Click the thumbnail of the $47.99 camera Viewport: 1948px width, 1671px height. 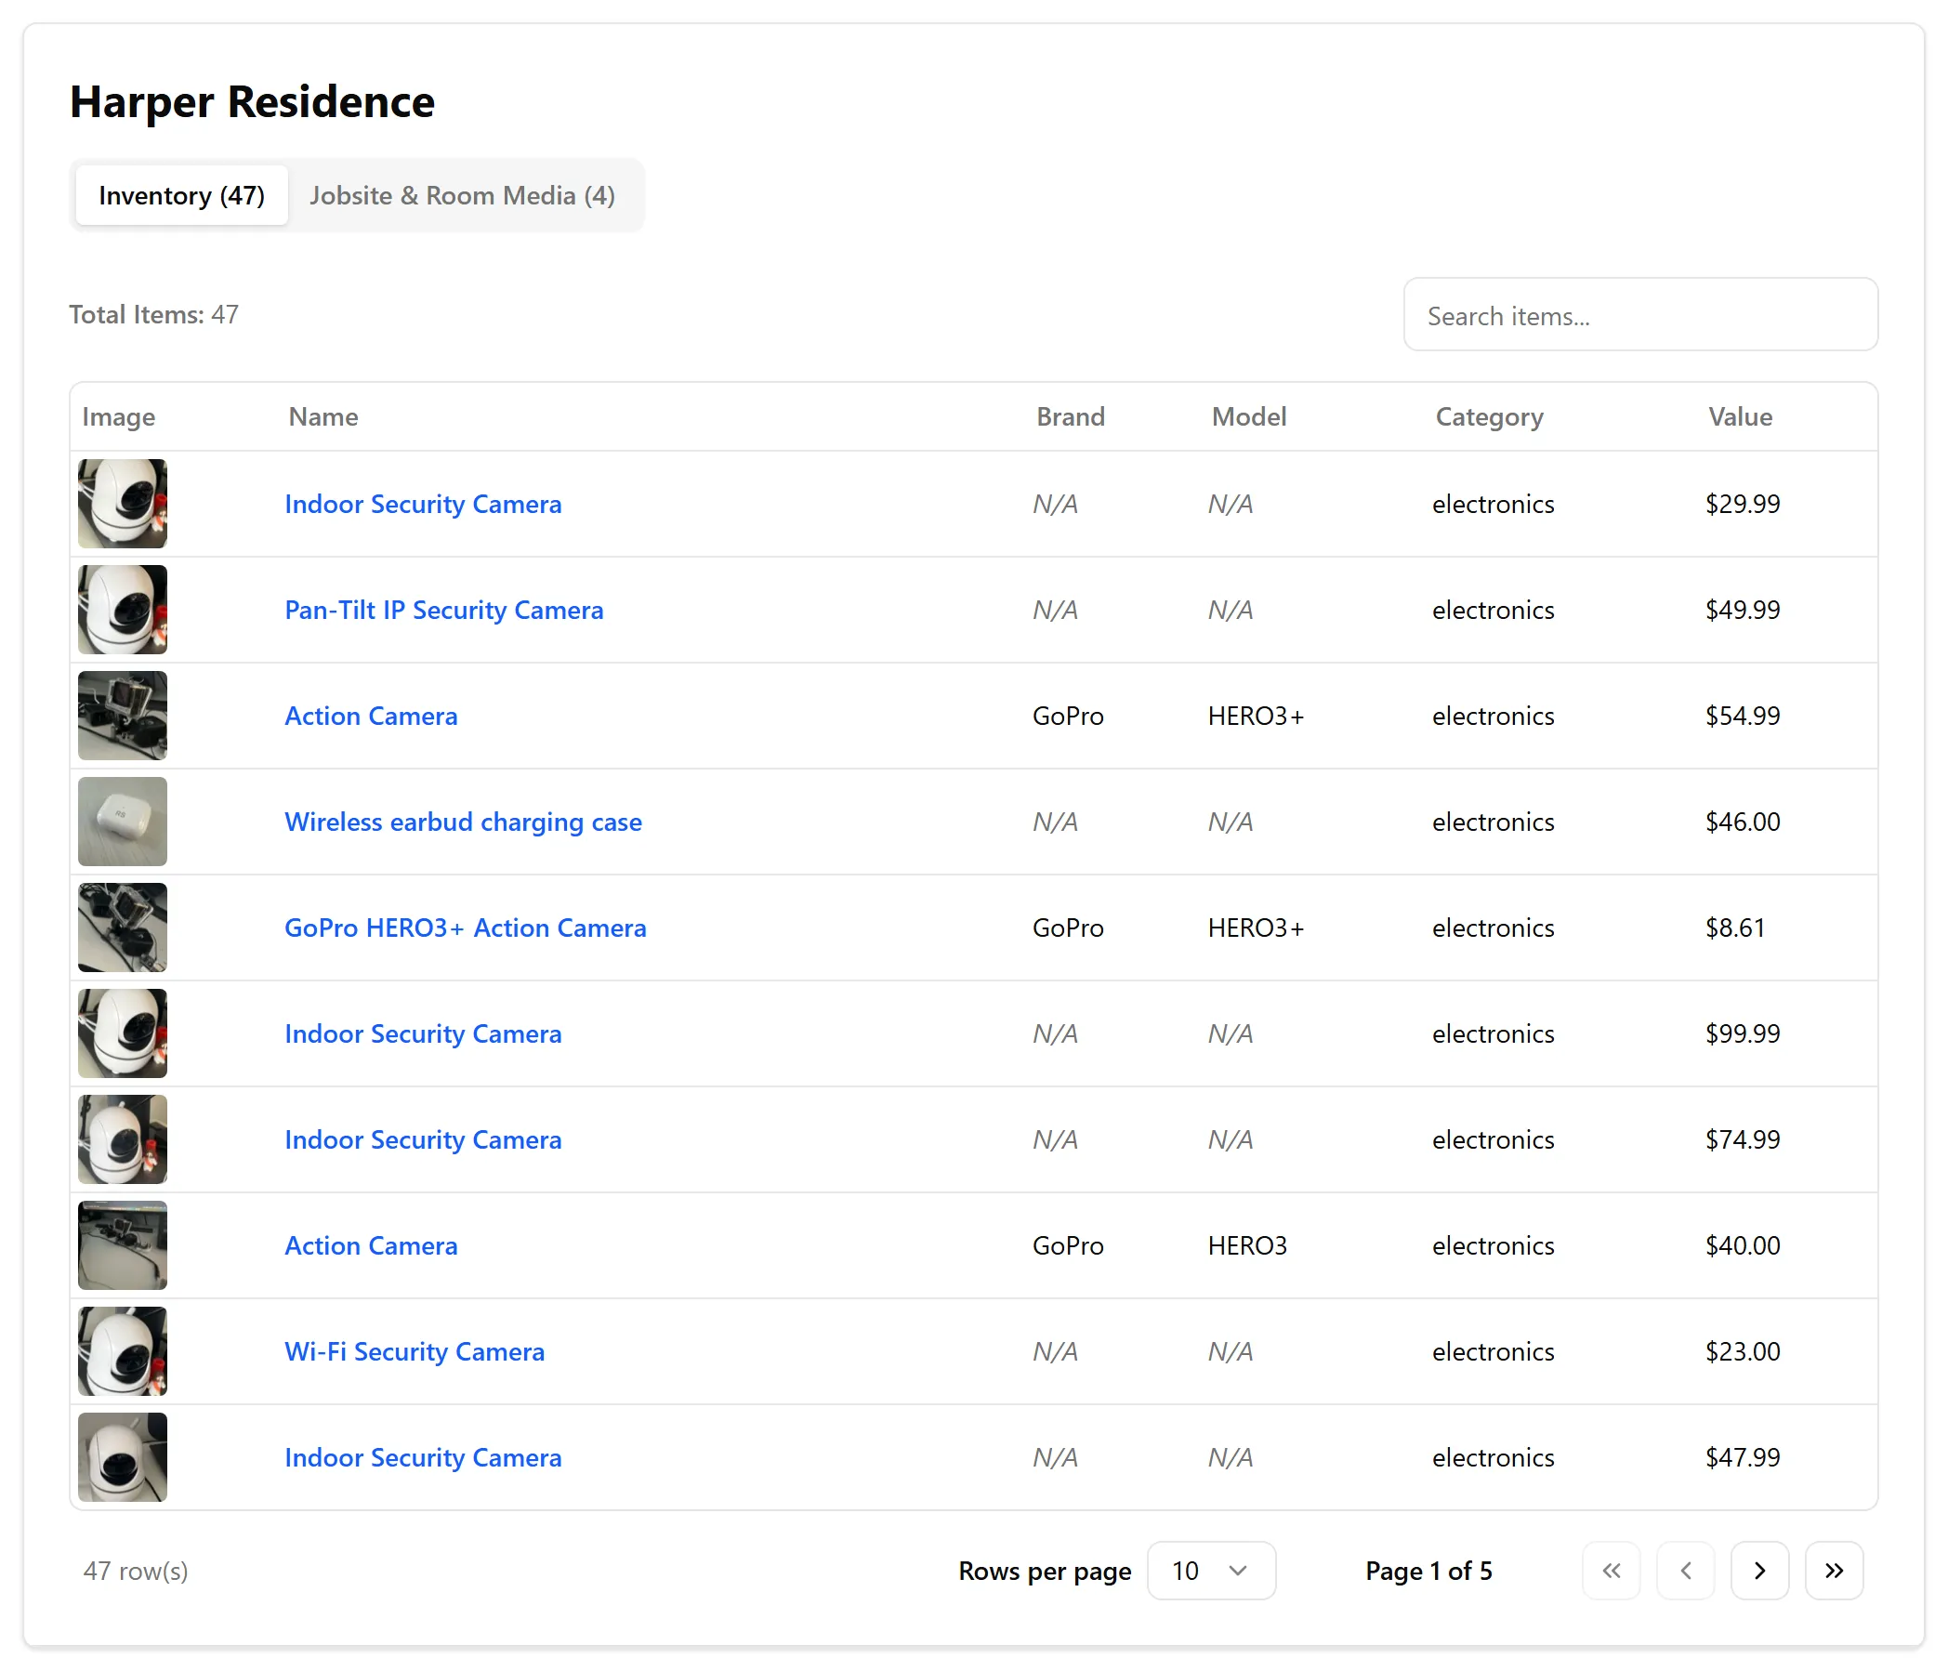pyautogui.click(x=123, y=1457)
